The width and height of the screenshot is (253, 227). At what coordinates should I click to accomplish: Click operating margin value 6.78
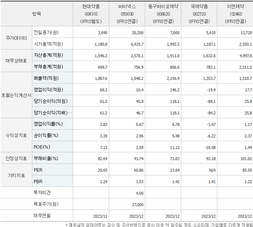pos(176,124)
